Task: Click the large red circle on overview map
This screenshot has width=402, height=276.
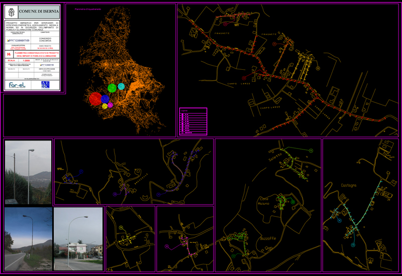Action: pyautogui.click(x=95, y=99)
